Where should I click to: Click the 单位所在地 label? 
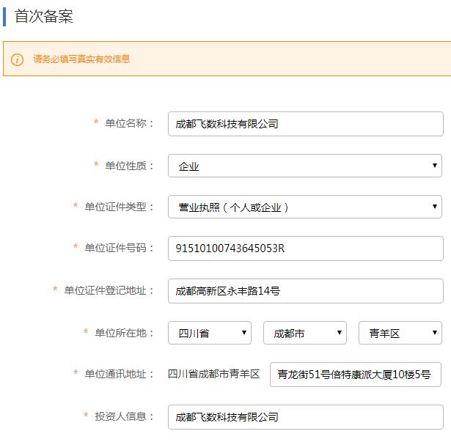(x=124, y=333)
